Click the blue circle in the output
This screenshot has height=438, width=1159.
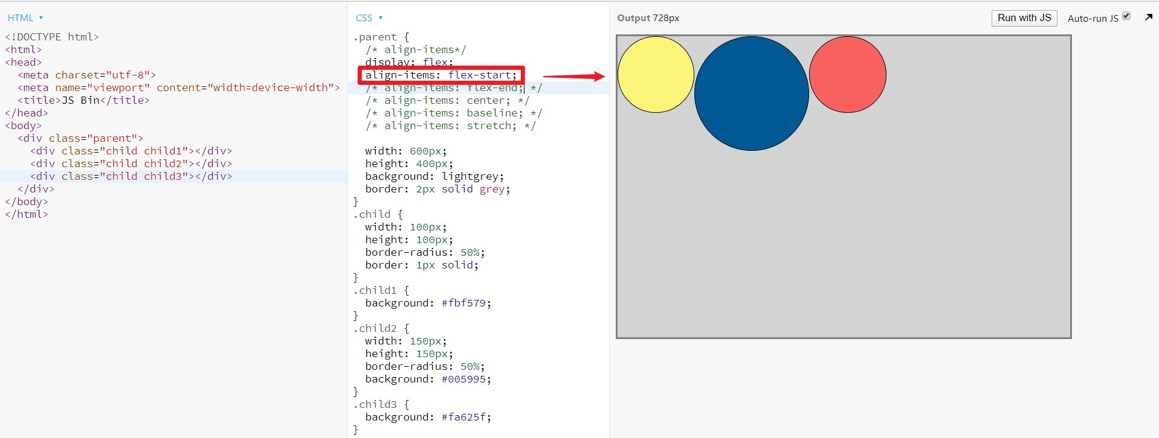click(x=752, y=94)
